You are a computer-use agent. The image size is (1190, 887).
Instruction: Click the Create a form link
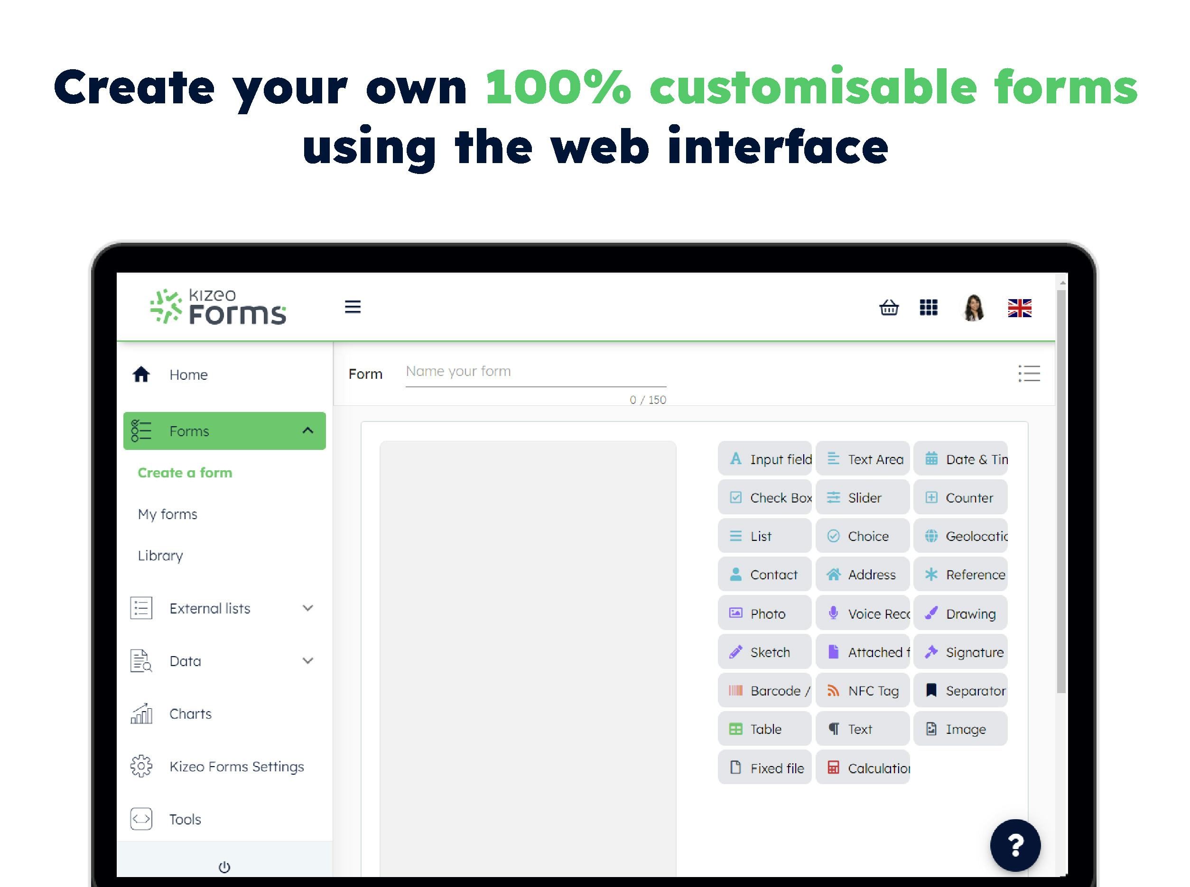tap(185, 473)
